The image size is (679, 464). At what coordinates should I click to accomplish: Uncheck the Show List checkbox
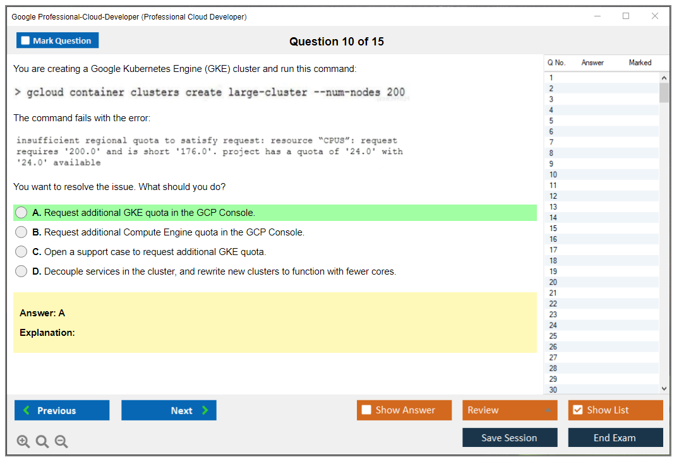577,410
